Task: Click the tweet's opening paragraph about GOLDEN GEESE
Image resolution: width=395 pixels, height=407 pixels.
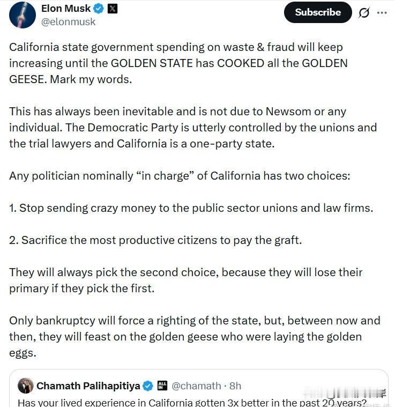Action: [177, 63]
